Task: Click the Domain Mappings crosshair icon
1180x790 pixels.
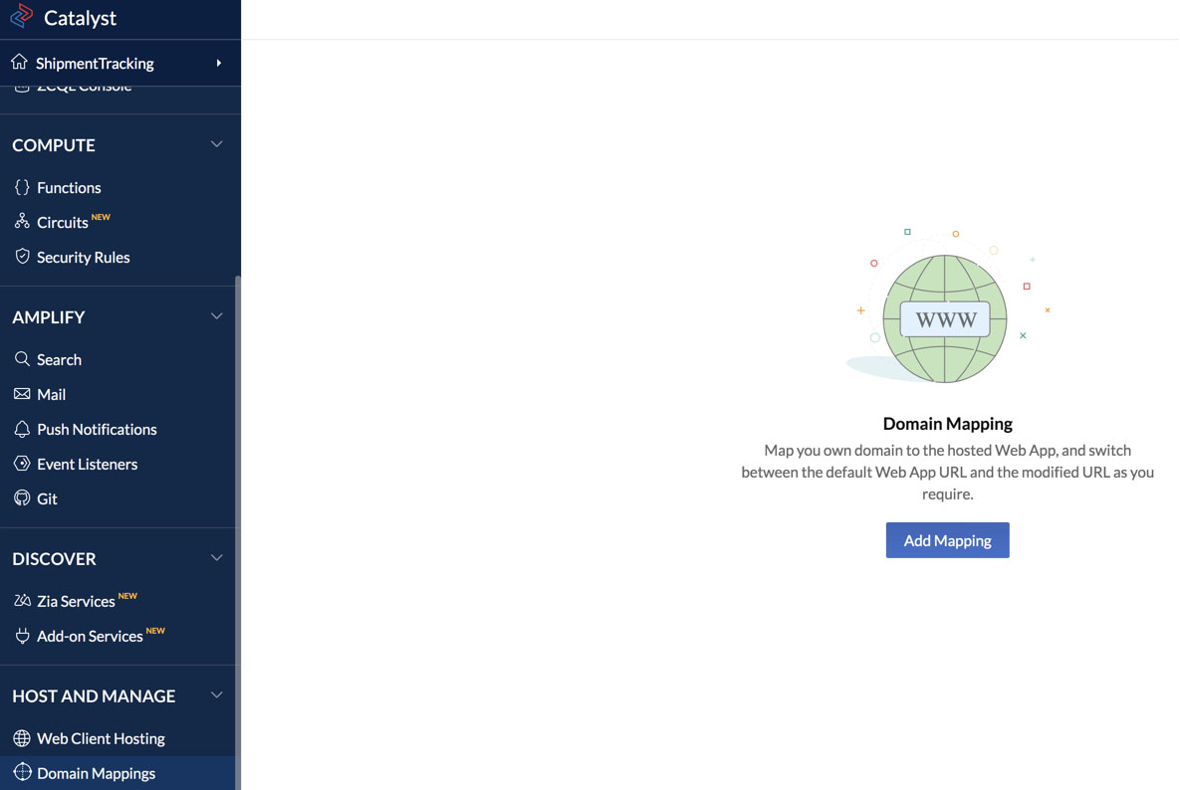Action: [23, 772]
